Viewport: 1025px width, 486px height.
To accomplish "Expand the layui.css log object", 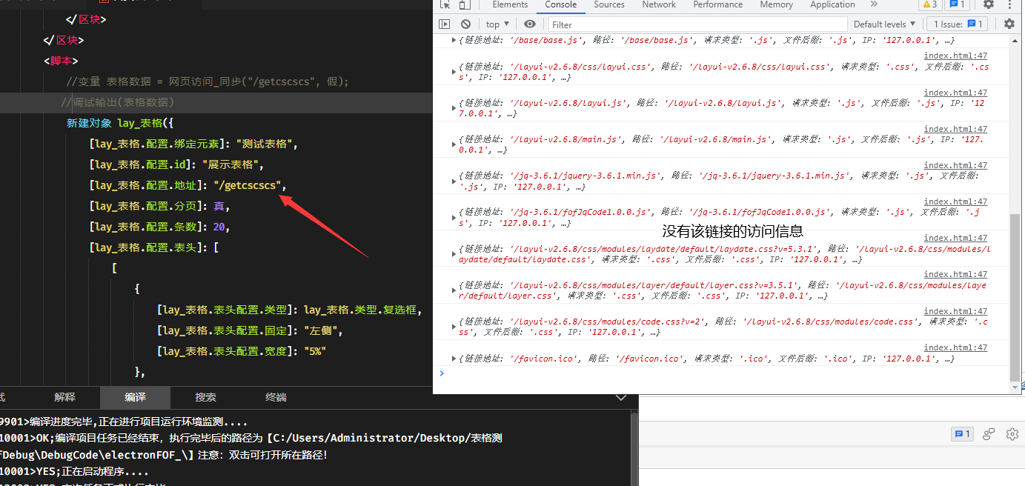I will coord(454,72).
